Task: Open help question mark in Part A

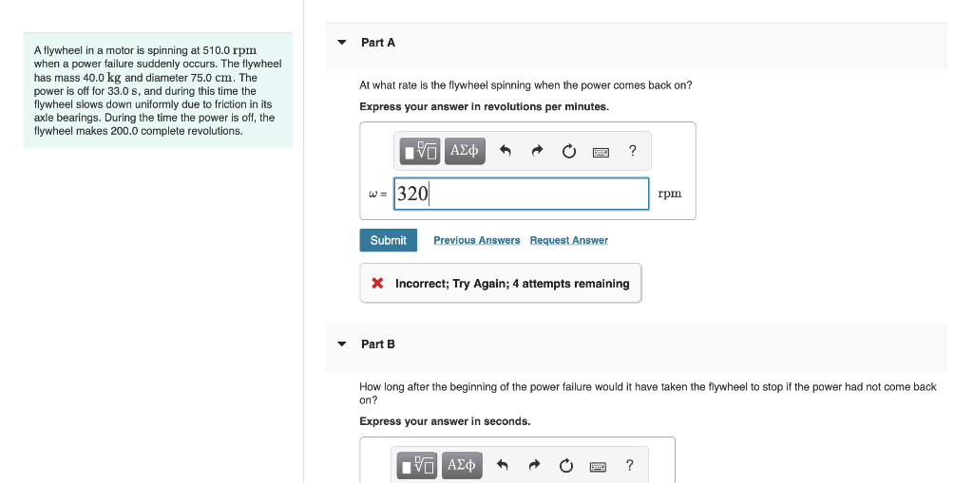Action: point(632,151)
